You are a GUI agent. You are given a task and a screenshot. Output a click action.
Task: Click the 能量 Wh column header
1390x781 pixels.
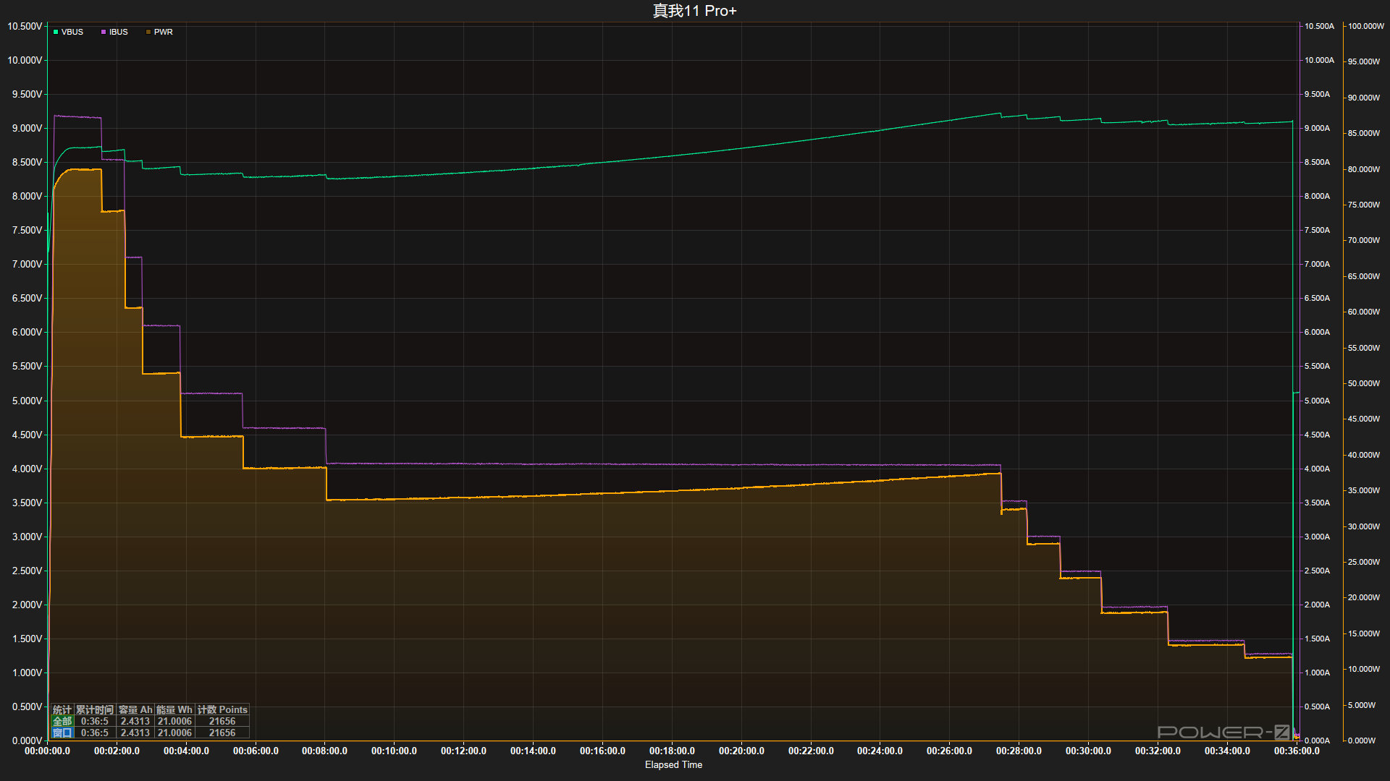(x=174, y=709)
